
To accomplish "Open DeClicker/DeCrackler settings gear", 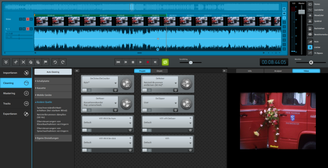I will (115, 90).
